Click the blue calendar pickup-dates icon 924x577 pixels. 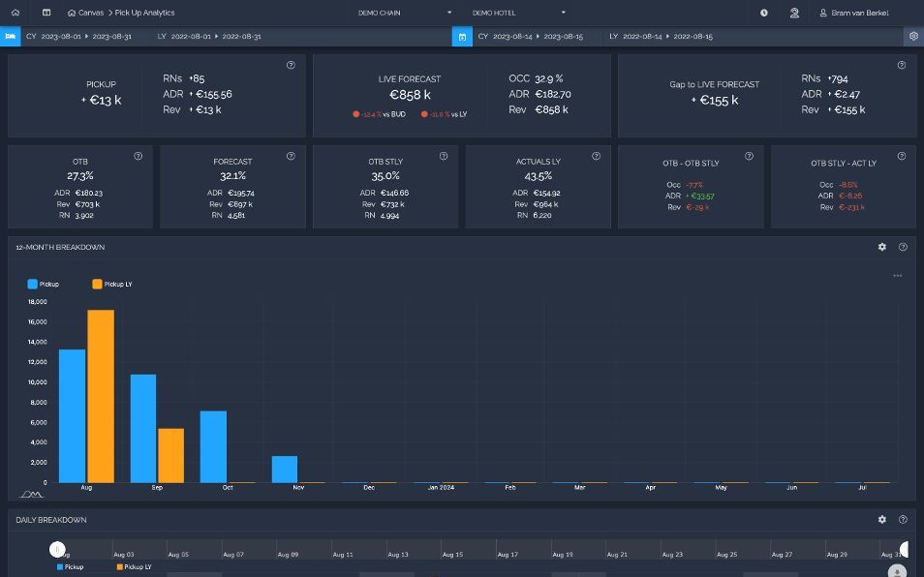coord(462,37)
